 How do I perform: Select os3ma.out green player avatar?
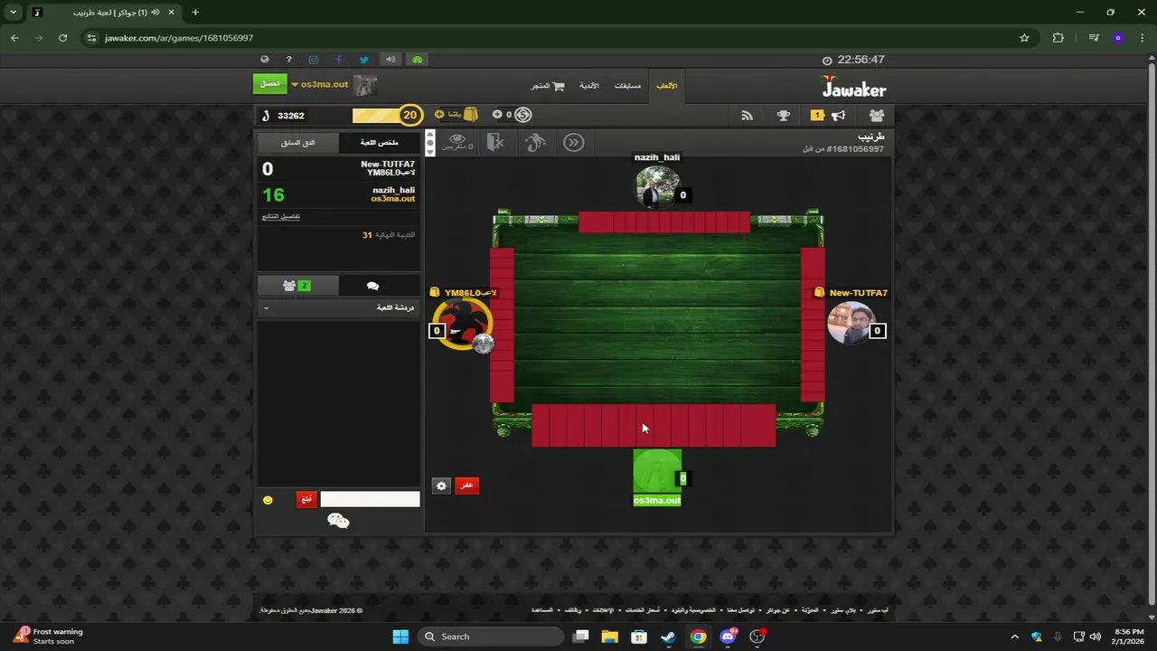[657, 472]
